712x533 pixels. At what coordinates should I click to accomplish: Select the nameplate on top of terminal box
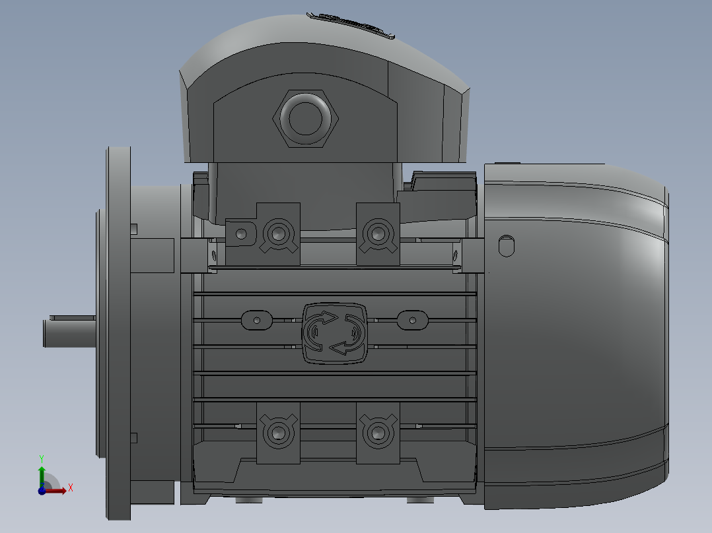[x=351, y=26]
